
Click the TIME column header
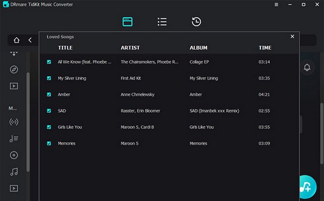tap(265, 48)
